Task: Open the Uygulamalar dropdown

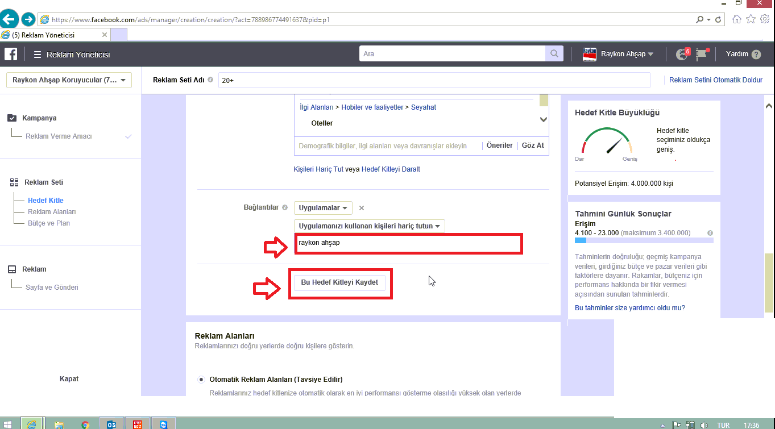Action: 323,208
